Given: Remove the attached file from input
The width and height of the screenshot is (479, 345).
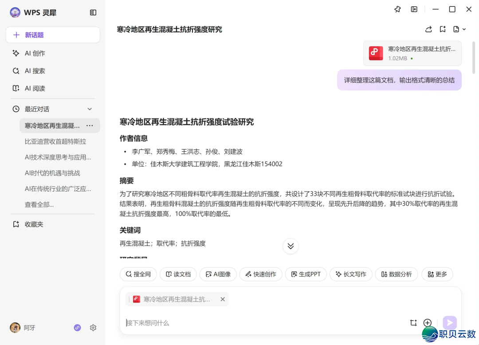Looking at the screenshot, I should coord(223,299).
